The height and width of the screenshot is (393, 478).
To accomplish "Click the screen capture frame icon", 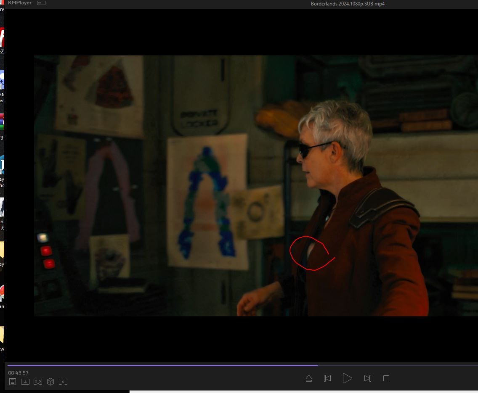I will 63,382.
